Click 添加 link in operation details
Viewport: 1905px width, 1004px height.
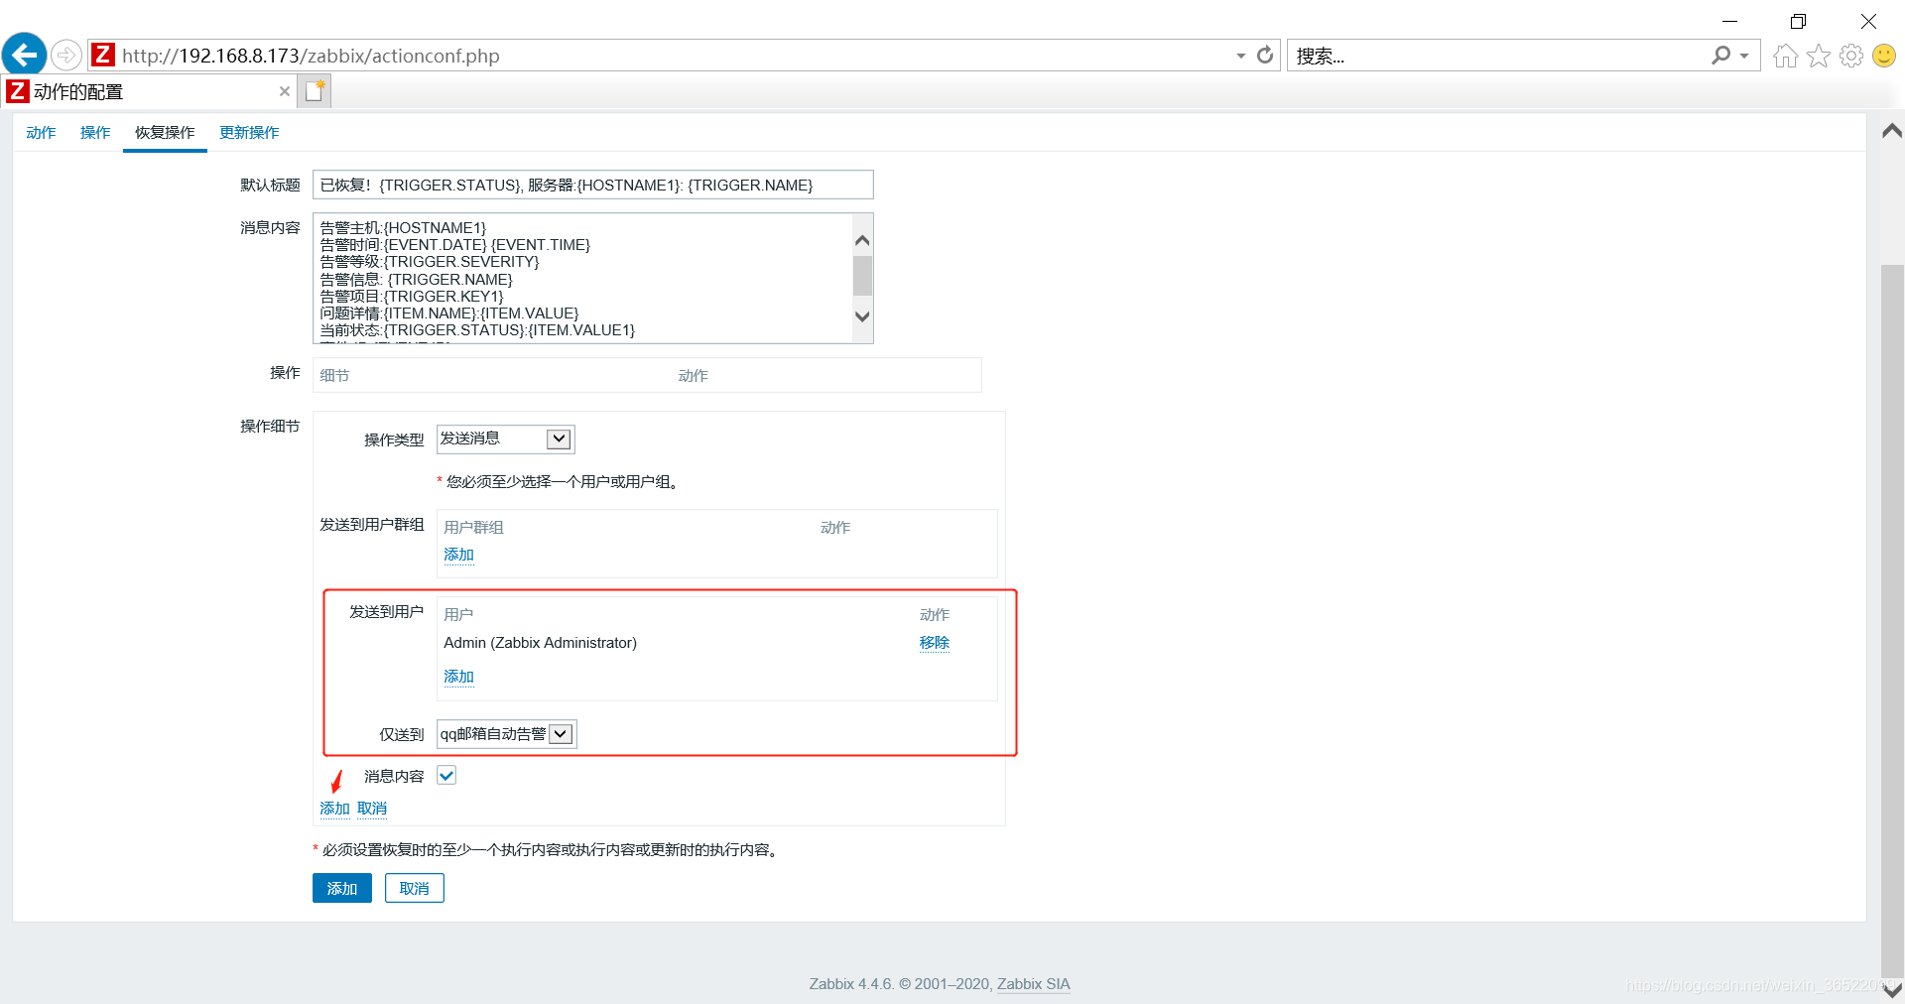tap(334, 809)
